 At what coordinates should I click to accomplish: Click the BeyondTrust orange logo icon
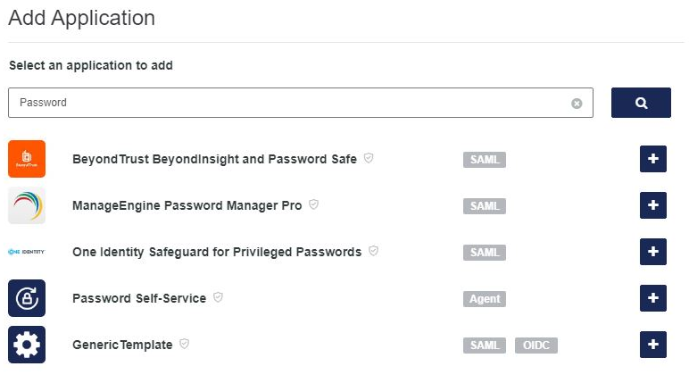click(x=27, y=159)
